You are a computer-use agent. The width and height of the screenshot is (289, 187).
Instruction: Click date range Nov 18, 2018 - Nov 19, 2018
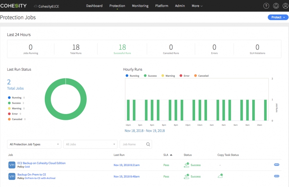pyautogui.click(x=145, y=131)
